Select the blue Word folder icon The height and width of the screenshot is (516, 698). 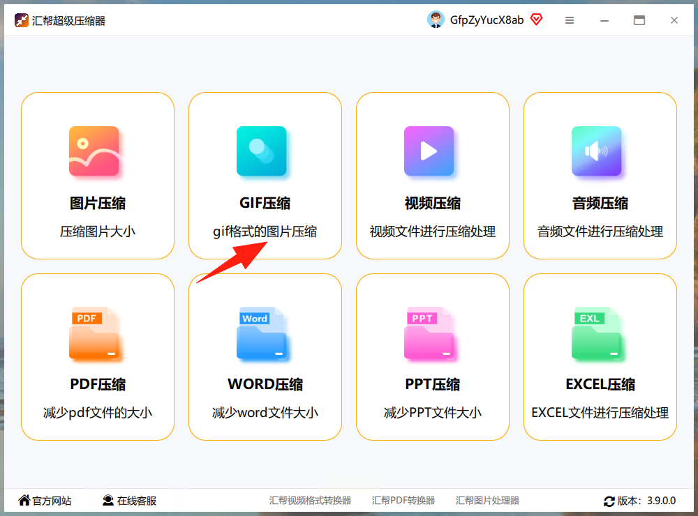tap(261, 333)
